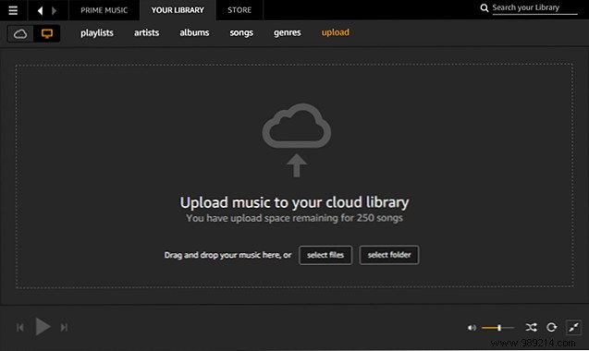Toggle the offline computer library view
The height and width of the screenshot is (351, 589).
tap(47, 34)
